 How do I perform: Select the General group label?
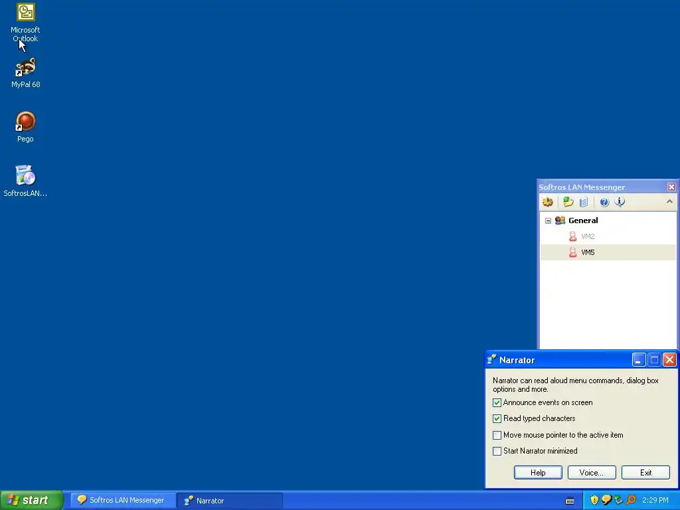583,220
